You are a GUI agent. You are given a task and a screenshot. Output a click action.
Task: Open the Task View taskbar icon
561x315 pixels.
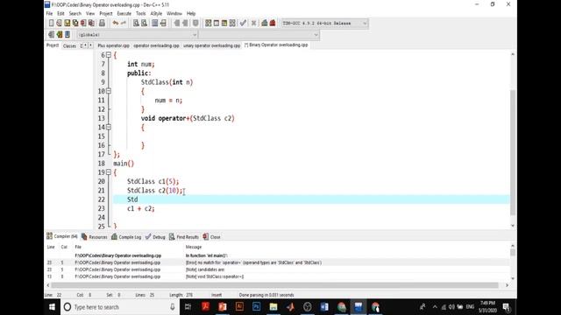click(188, 307)
